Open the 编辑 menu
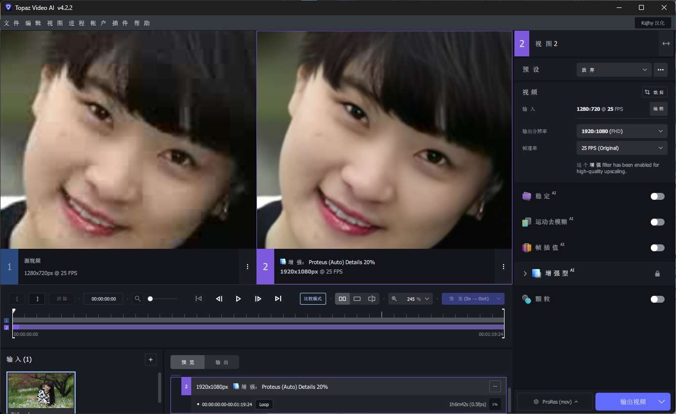Viewport: 676px width, 414px height. (x=34, y=23)
